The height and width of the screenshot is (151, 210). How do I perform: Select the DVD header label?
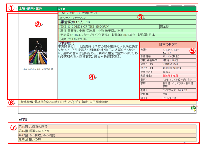click(61, 9)
